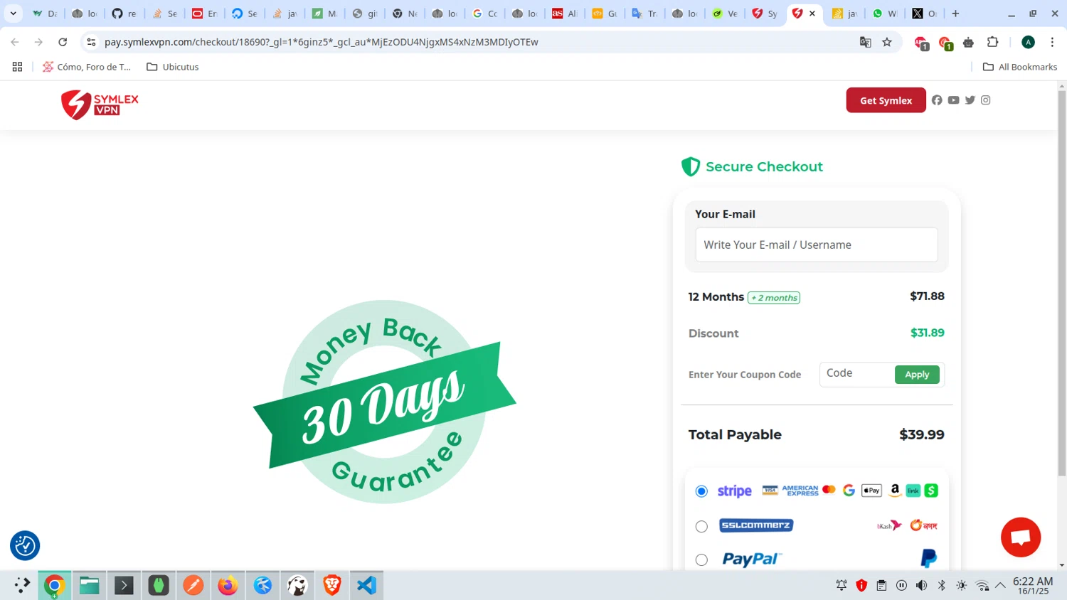Open the volume control in system tray
This screenshot has width=1067, height=600.
(921, 585)
